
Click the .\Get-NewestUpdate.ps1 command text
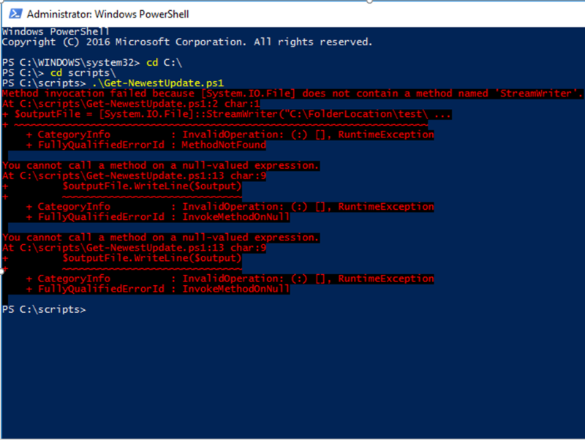coord(158,83)
